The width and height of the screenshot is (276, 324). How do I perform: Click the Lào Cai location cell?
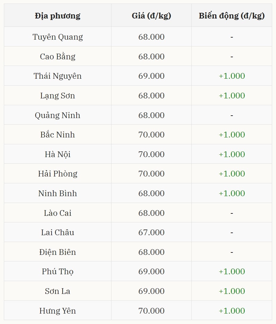(58, 213)
